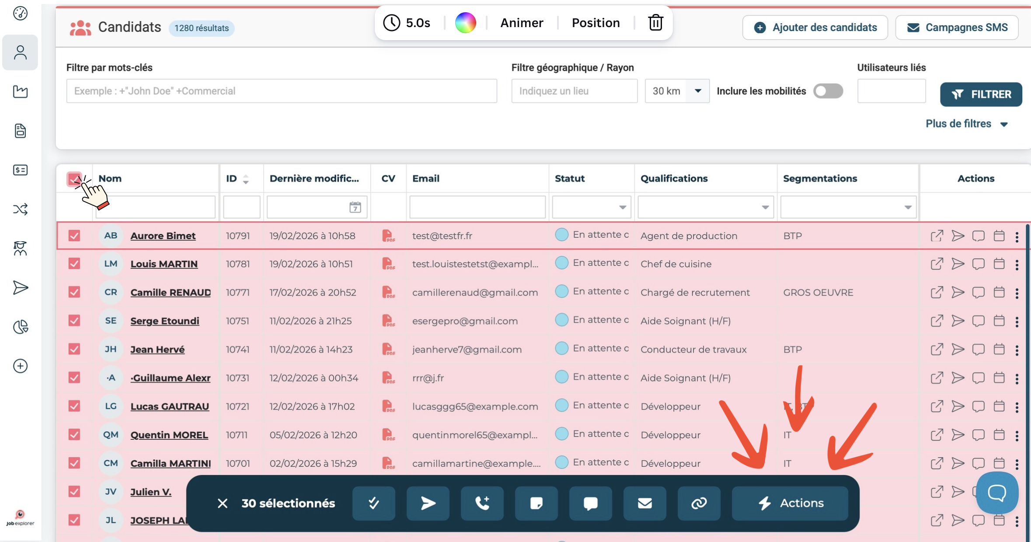Click Ajouter des candidats button
The height and width of the screenshot is (542, 1031).
point(815,28)
